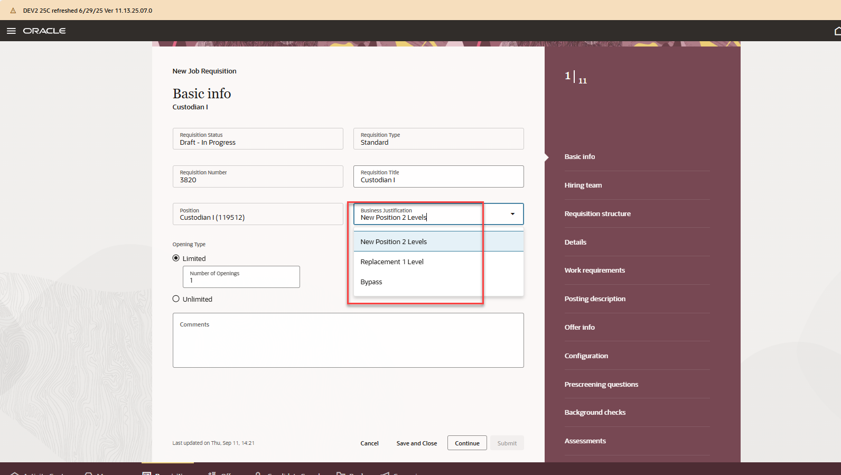Click the Number of Openings field
841x475 pixels.
click(241, 277)
